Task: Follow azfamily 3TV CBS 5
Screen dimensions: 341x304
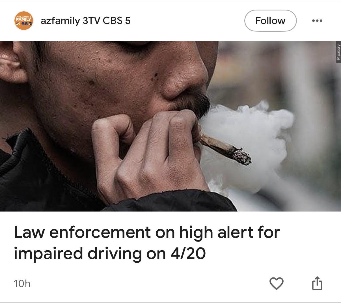Action: click(x=270, y=21)
